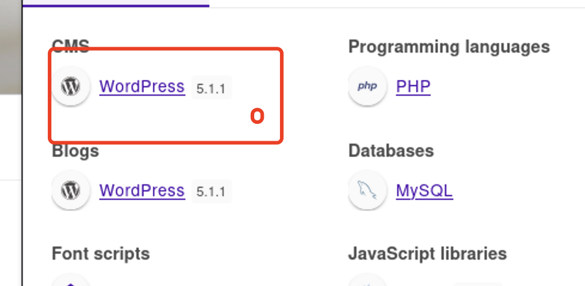This screenshot has height=286, width=585.
Task: Click the 5.1.1 version badge under CMS
Action: point(212,87)
